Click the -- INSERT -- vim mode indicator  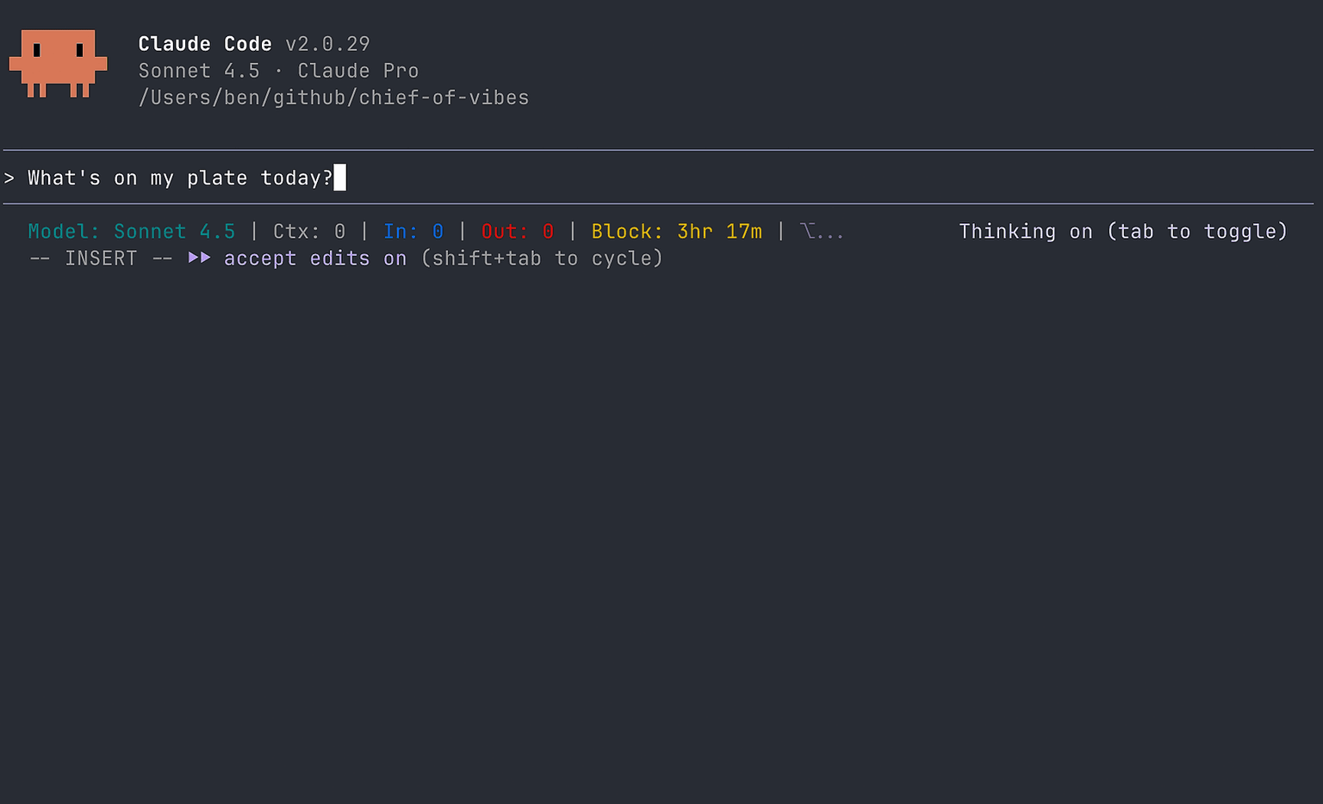[x=101, y=259]
